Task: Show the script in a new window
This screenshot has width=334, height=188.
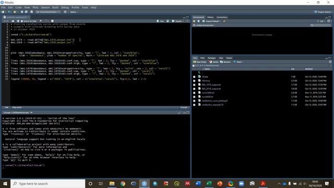Action: pyautogui.click(x=13, y=21)
